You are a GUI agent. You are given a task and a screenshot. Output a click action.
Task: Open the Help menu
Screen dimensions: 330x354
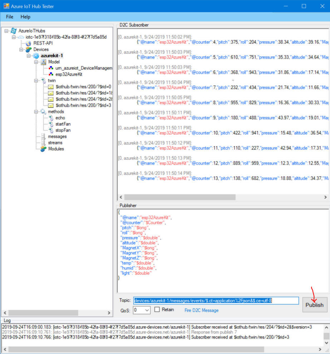25,17
